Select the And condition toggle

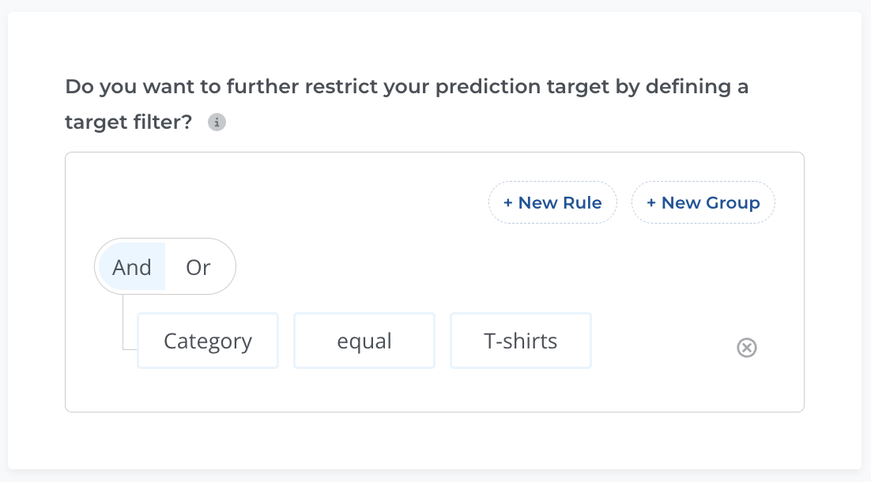click(x=132, y=267)
